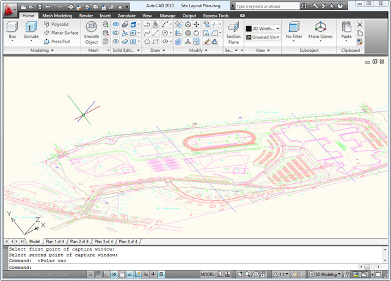
Task: Click the Paste clipboard icon
Action: [x=346, y=27]
